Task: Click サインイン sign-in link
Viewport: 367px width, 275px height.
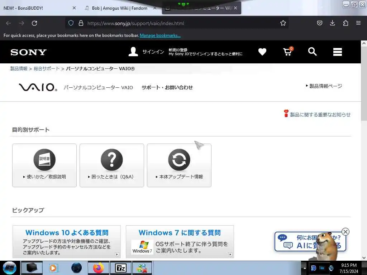Action: click(x=153, y=52)
